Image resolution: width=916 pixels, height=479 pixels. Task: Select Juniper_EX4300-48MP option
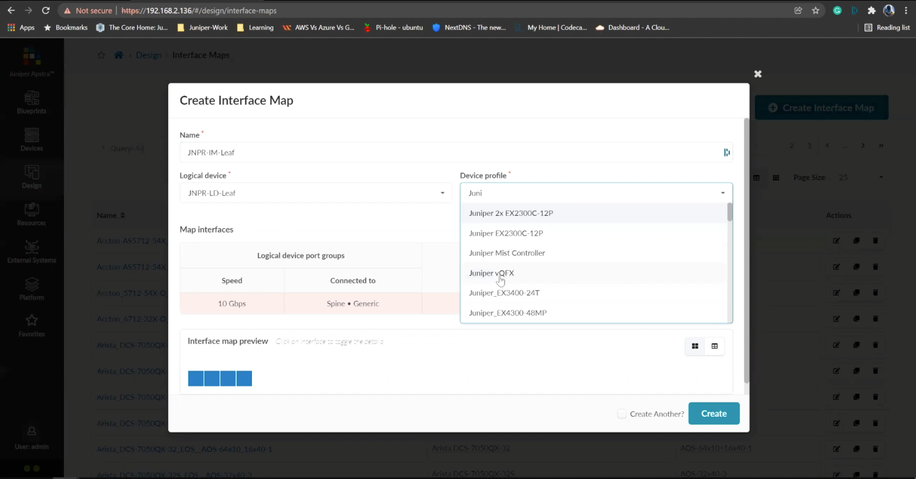tap(594, 313)
